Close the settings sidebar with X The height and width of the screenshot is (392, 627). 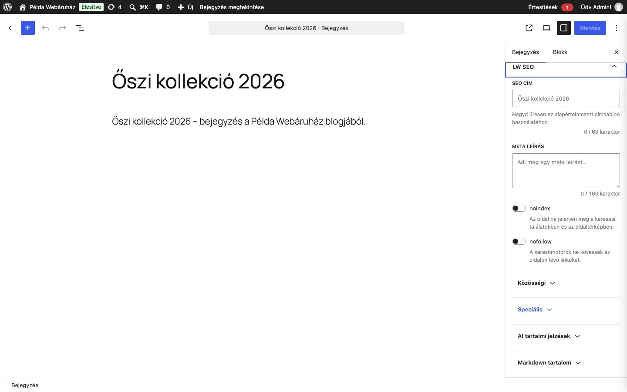[617, 52]
